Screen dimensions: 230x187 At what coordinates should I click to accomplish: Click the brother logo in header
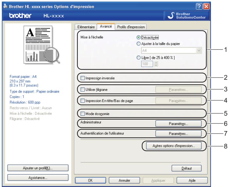[20, 16]
